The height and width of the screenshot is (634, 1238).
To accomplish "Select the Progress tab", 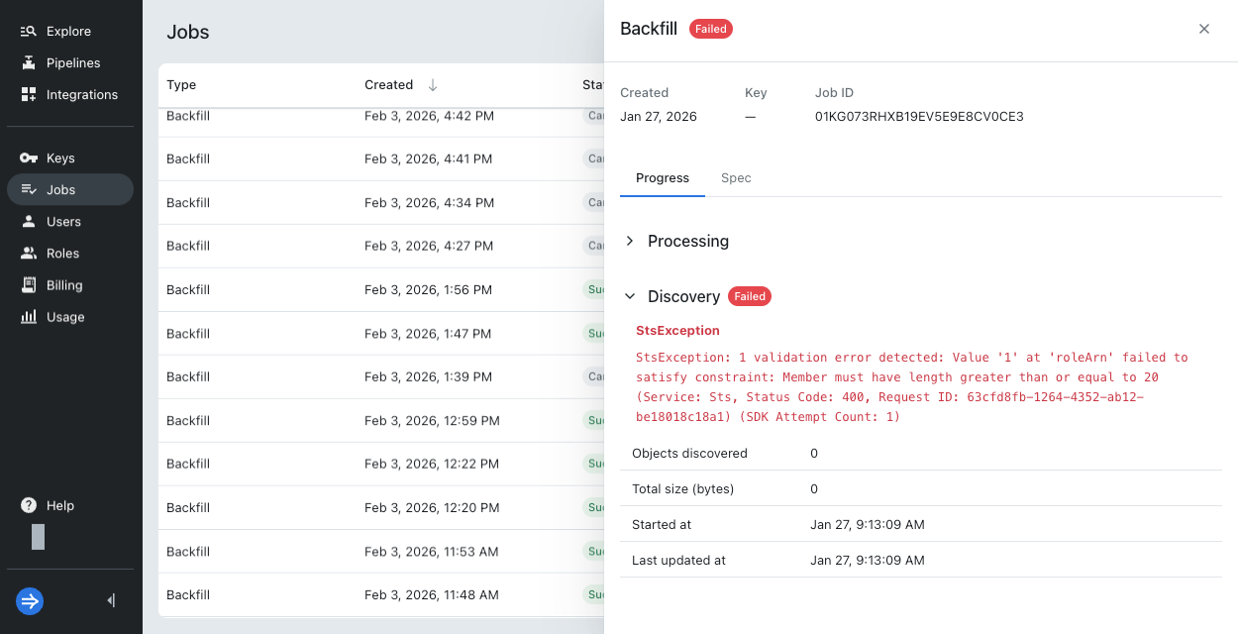I will (x=662, y=178).
